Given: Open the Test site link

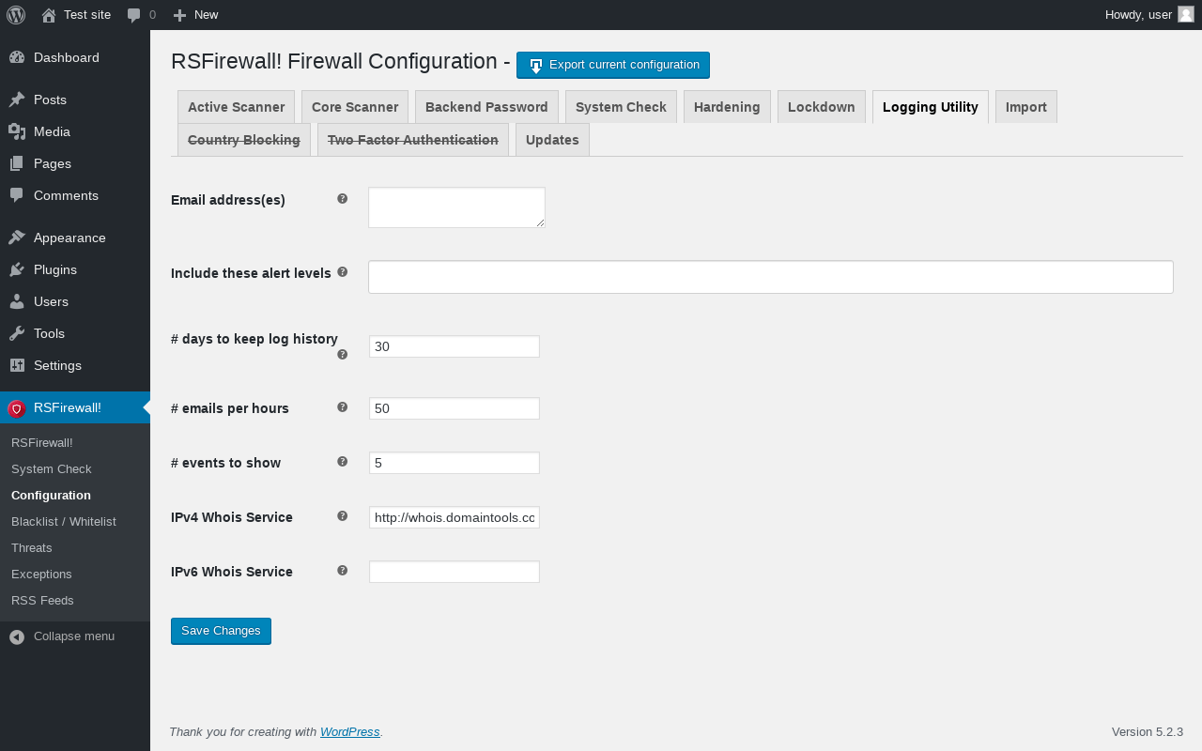Looking at the screenshot, I should 87,15.
